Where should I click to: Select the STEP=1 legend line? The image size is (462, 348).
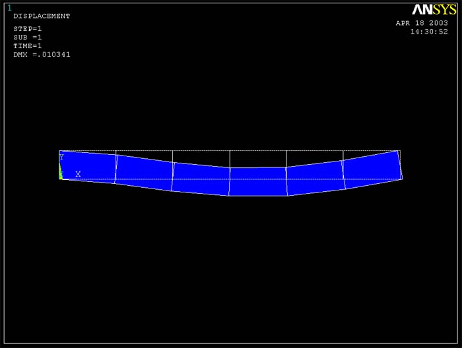[x=28, y=29]
